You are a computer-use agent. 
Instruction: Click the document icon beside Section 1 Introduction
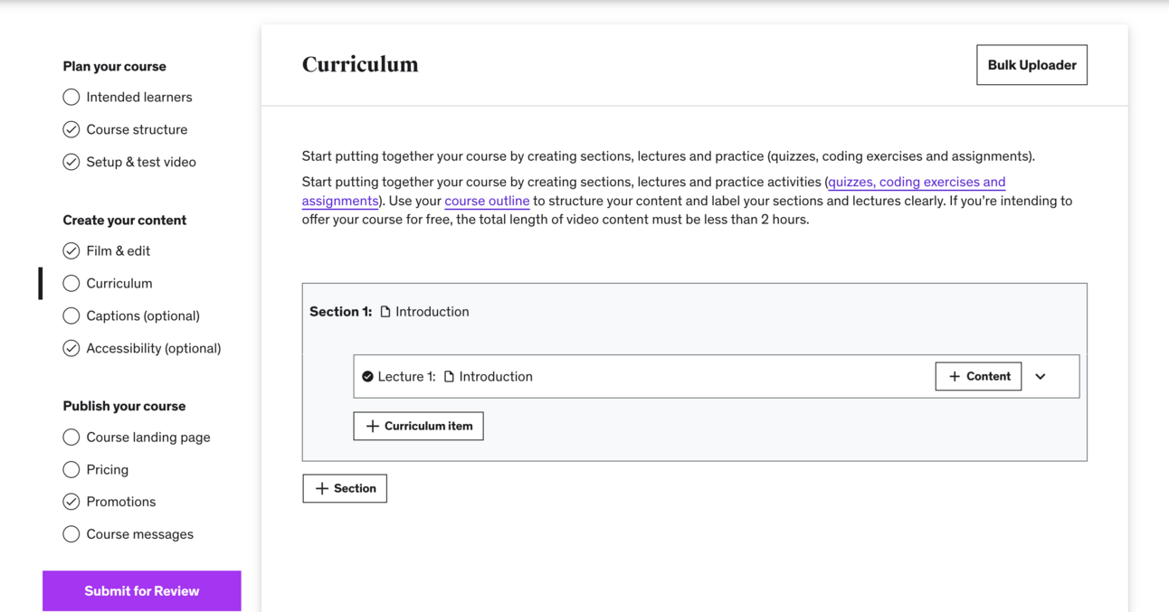[385, 312]
